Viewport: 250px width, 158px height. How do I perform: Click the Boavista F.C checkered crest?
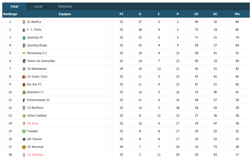(24, 92)
